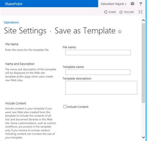The height and width of the screenshot is (141, 147).
Task: Click the SharePoint logo text
Action: pos(14,4)
